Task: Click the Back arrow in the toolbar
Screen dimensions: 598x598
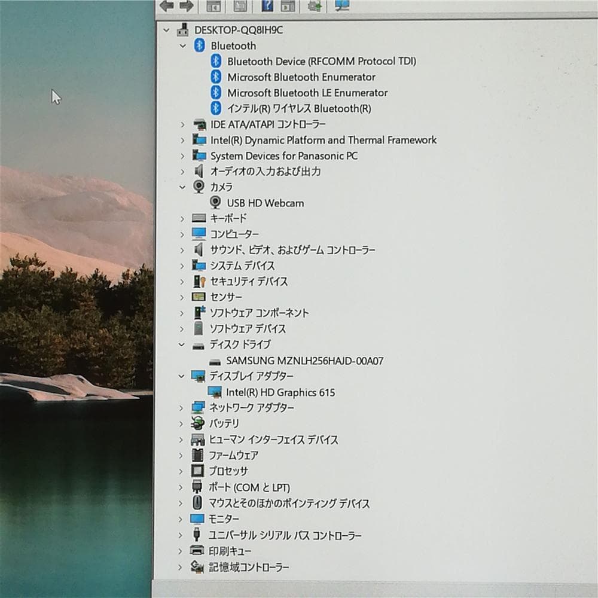Action: (x=167, y=6)
